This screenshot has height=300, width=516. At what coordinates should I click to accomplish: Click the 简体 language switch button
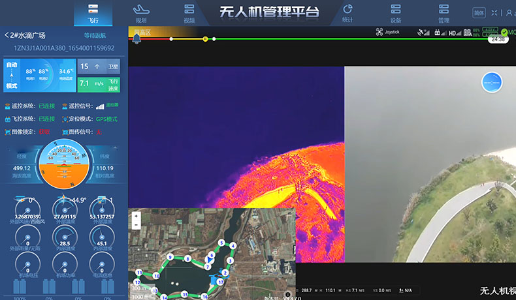click(479, 13)
